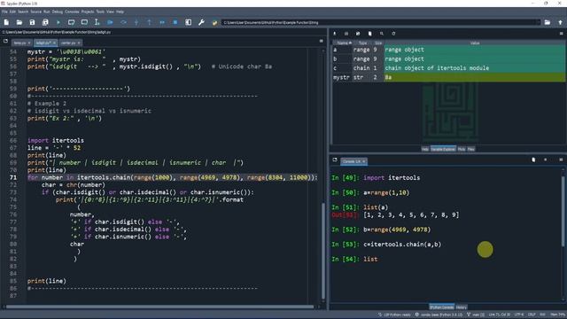Click editor horizontal scrollbar

[x=159, y=307]
